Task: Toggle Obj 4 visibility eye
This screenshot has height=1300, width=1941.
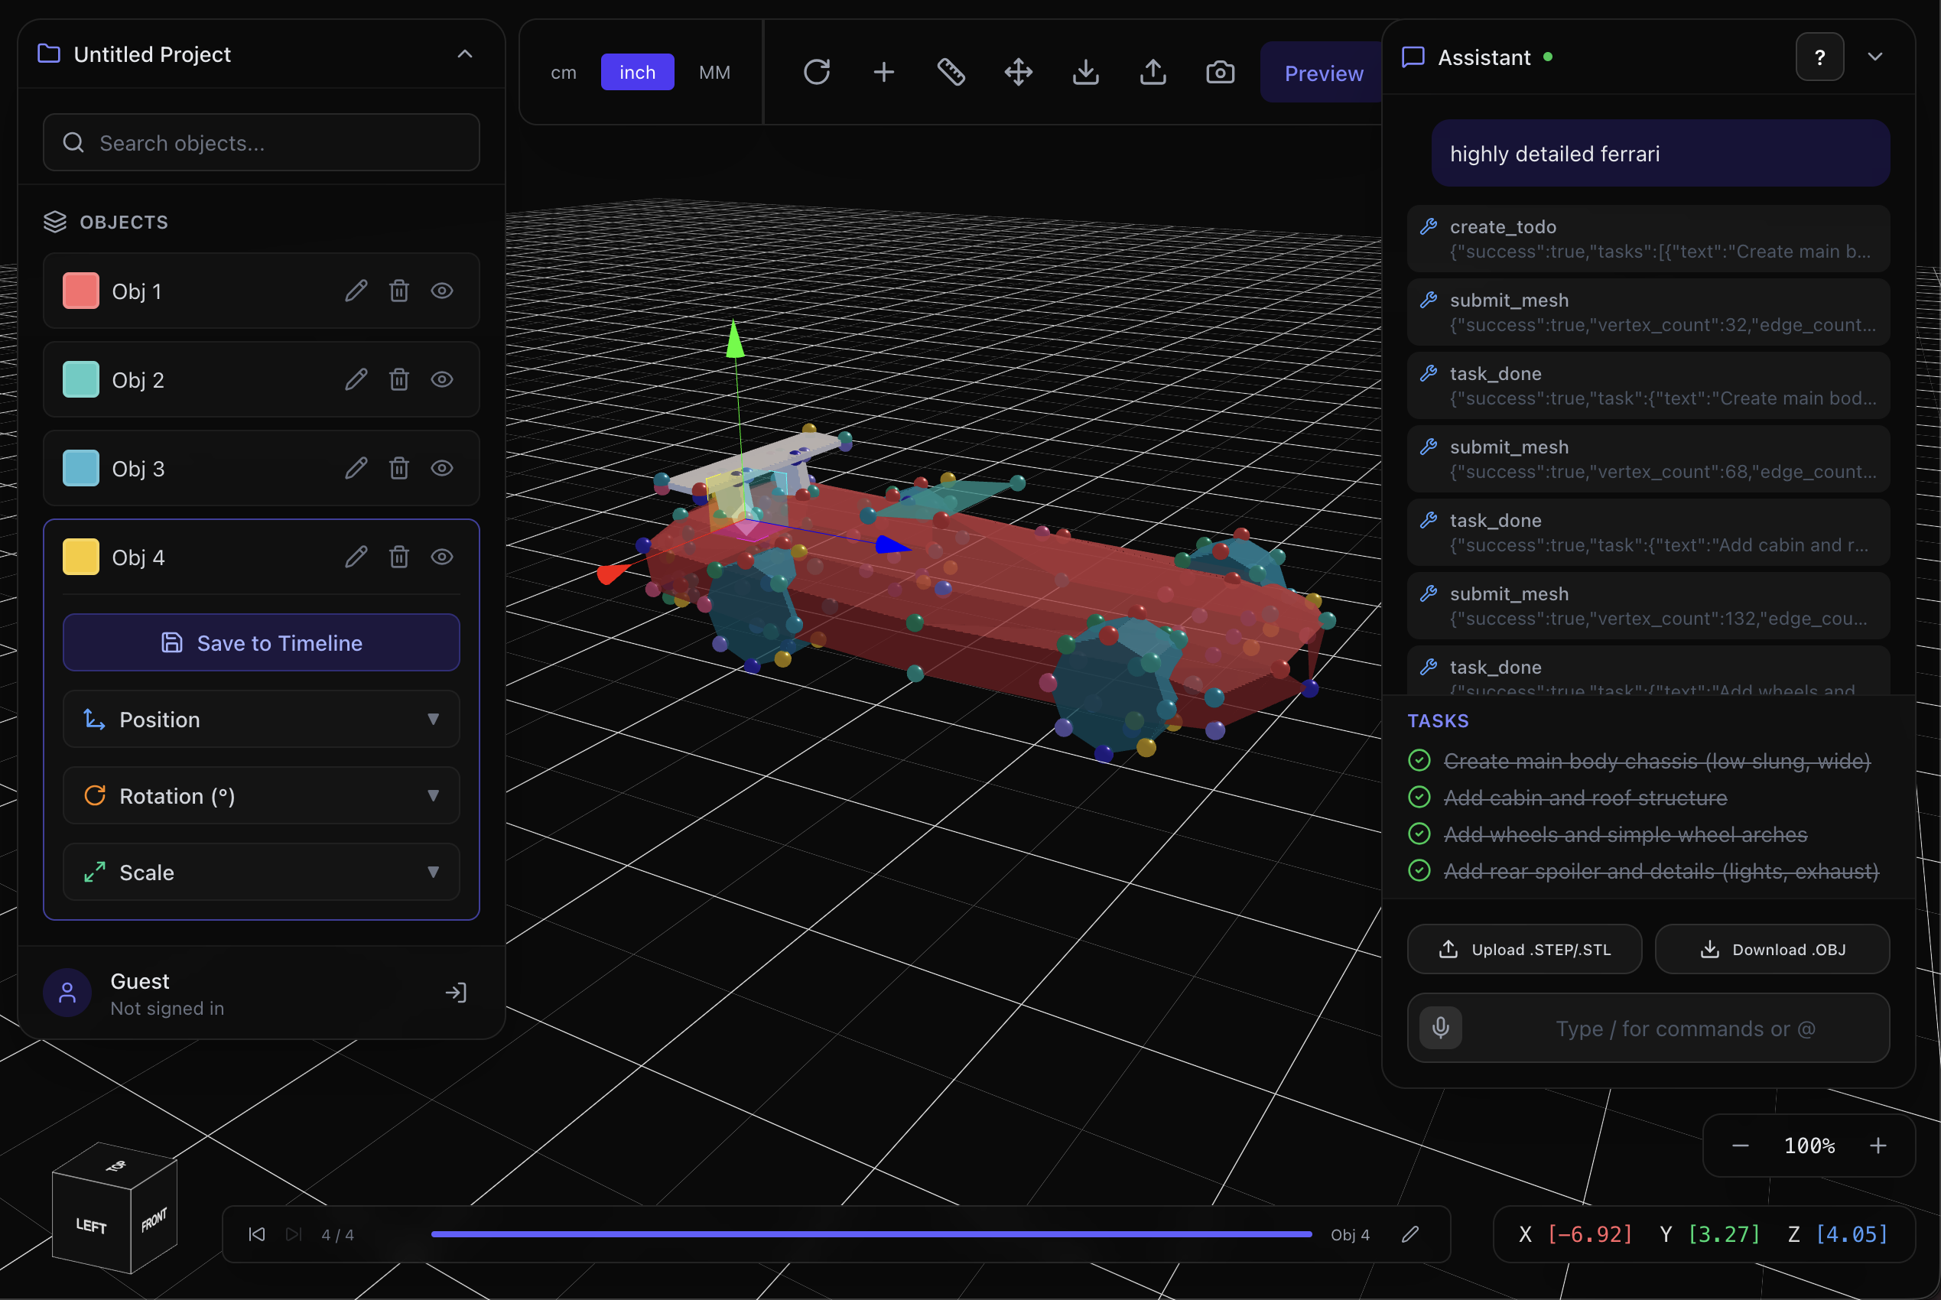Action: point(442,557)
